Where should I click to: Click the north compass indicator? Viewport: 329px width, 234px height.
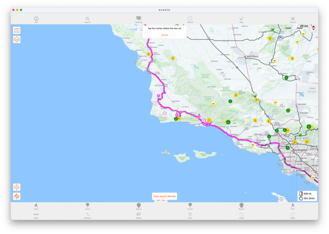coord(313,28)
